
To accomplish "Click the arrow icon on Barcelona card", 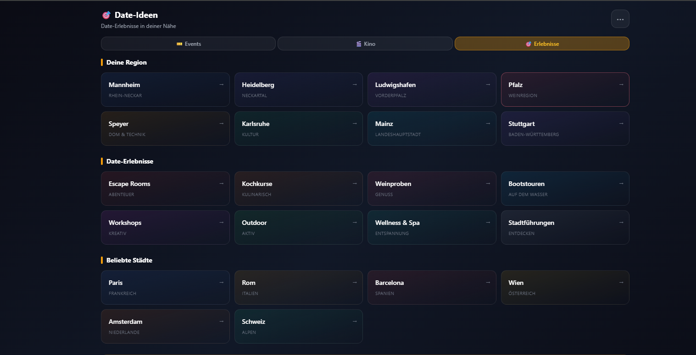I will point(488,282).
